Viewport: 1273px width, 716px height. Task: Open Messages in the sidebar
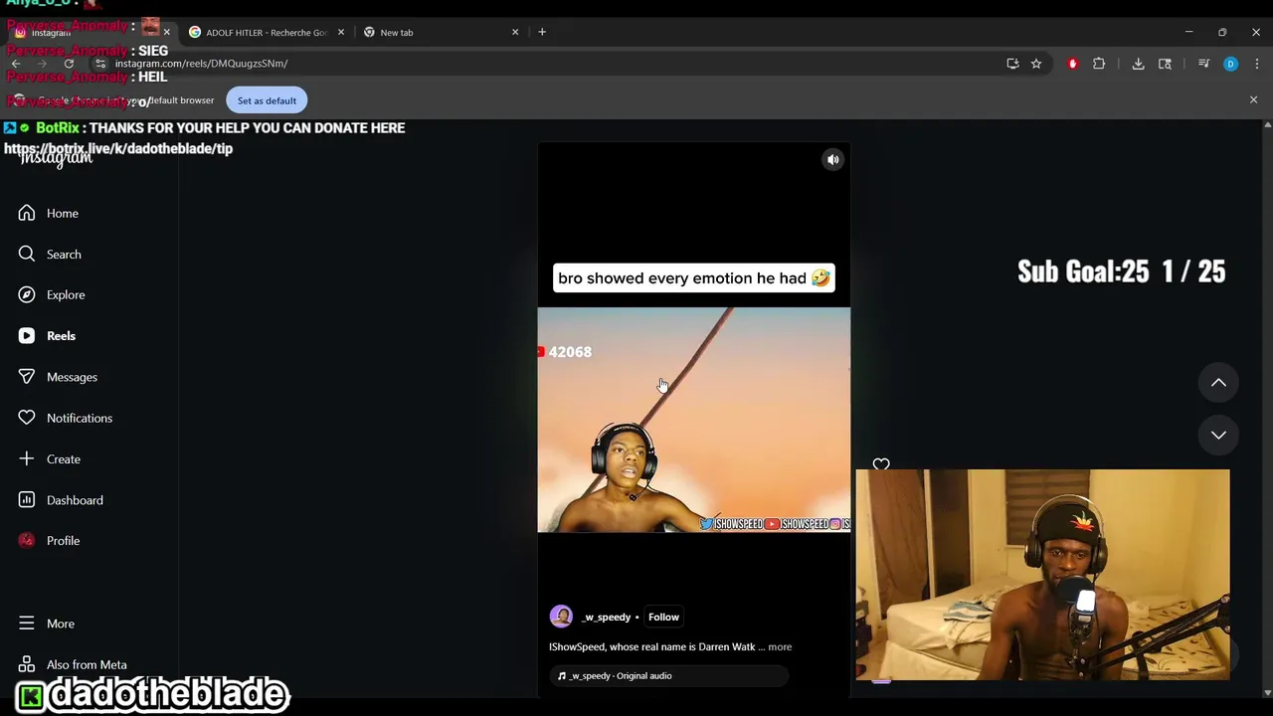[57, 377]
